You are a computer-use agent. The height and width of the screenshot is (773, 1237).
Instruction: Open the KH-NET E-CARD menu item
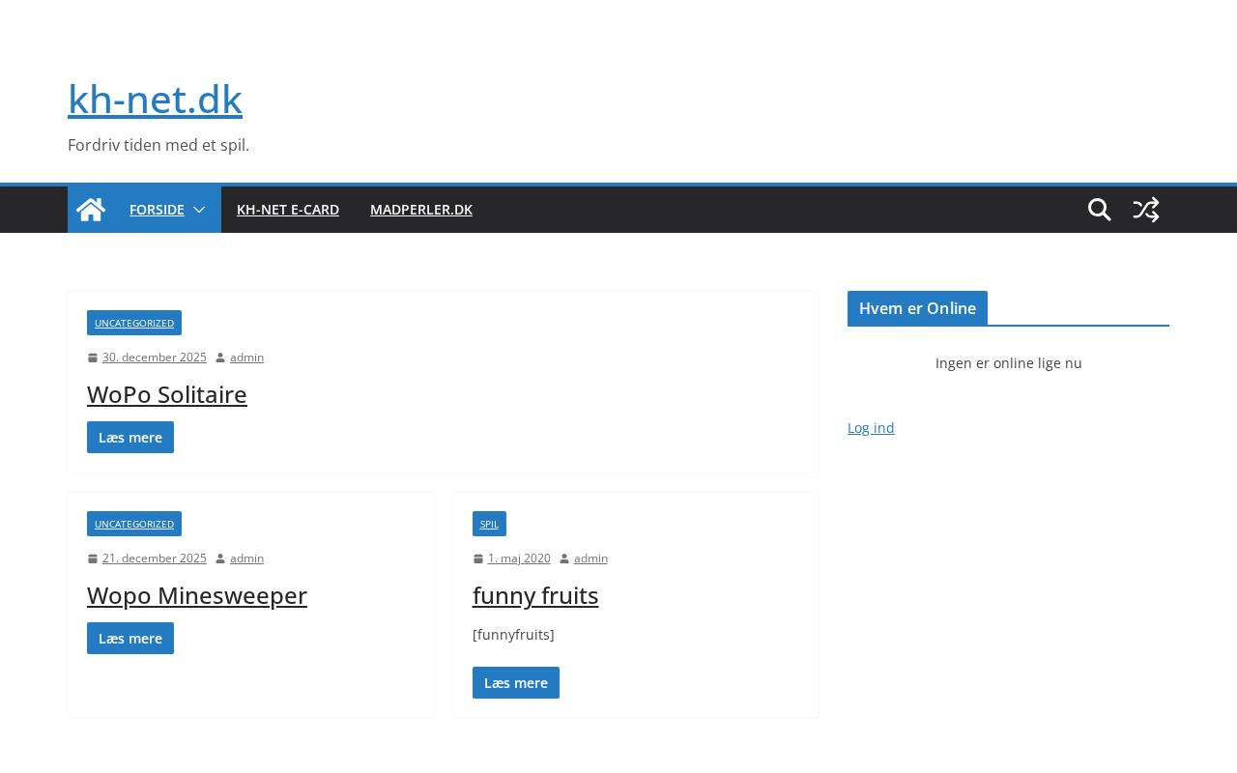coord(288,210)
